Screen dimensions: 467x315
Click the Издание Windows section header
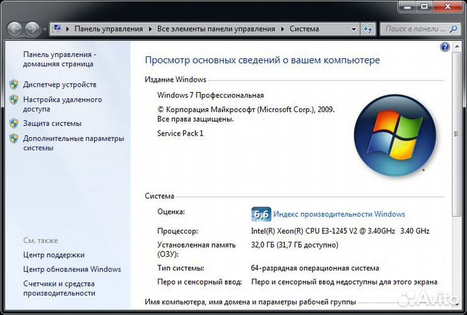(175, 80)
